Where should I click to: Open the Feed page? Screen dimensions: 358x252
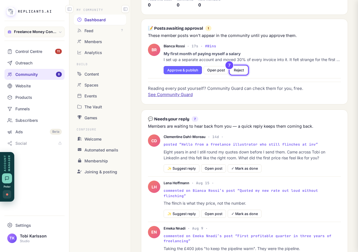point(100,31)
